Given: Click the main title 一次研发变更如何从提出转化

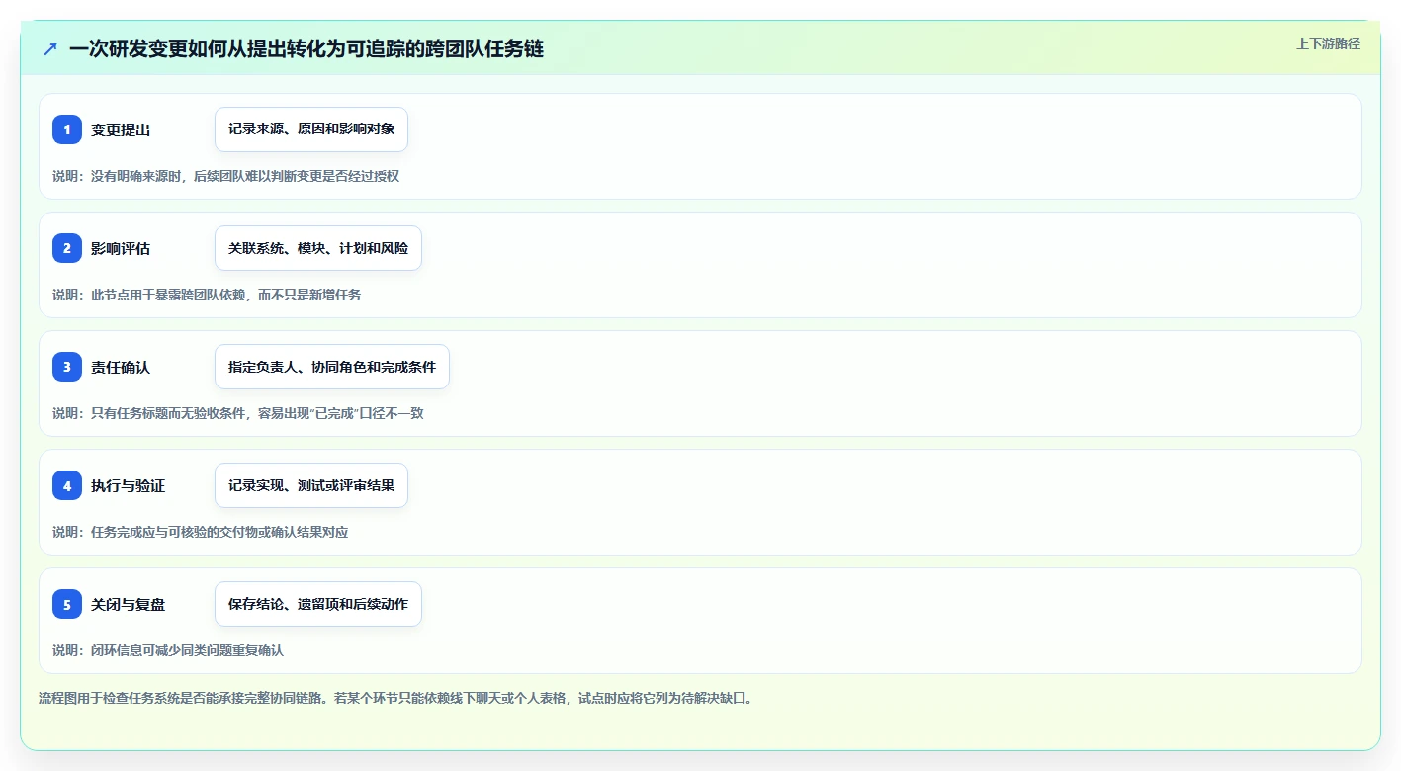Looking at the screenshot, I should (x=306, y=48).
